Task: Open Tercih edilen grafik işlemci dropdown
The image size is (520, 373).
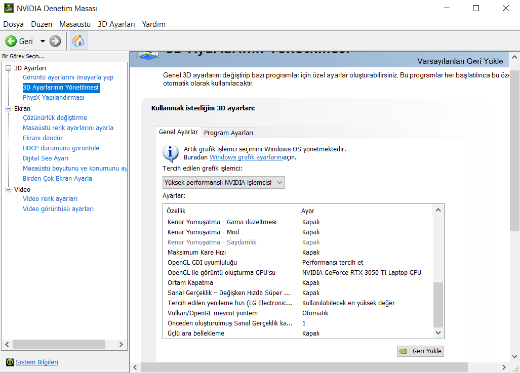Action: [x=224, y=182]
